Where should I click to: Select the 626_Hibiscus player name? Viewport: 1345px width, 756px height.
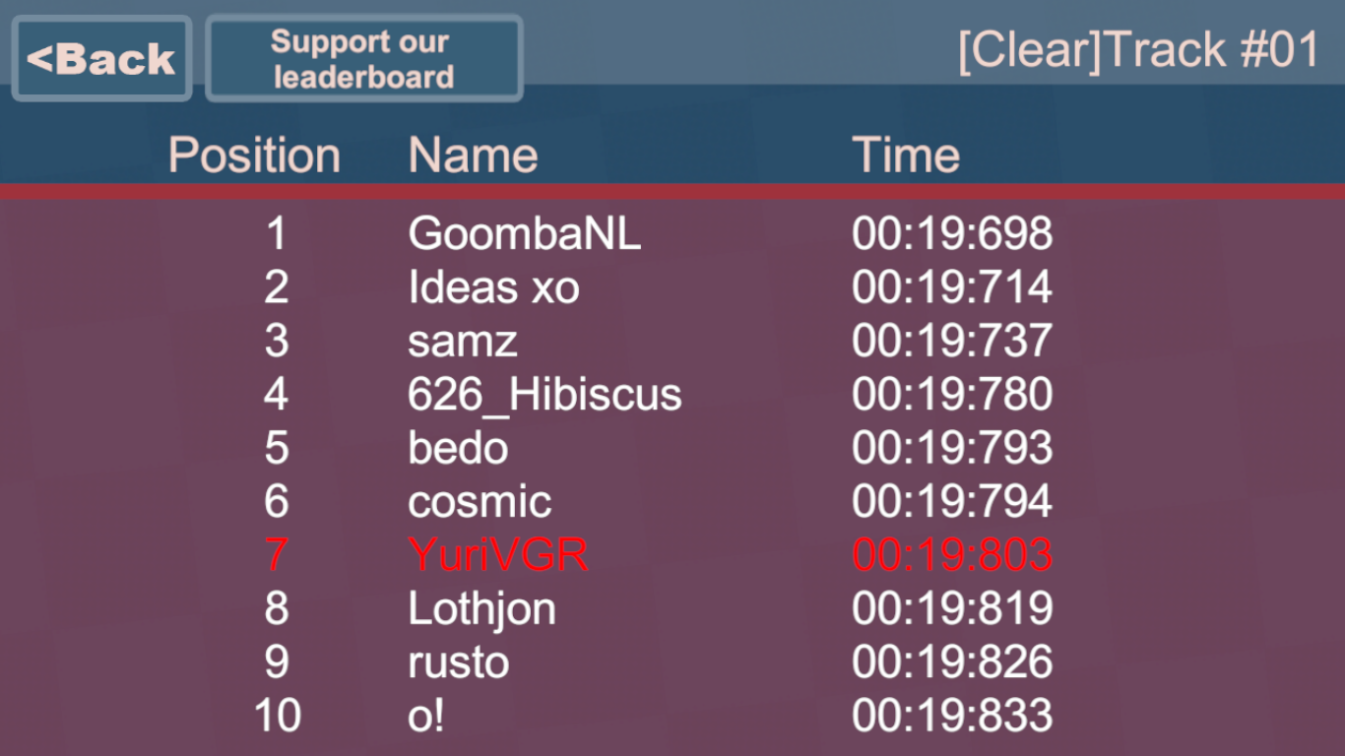coord(544,395)
